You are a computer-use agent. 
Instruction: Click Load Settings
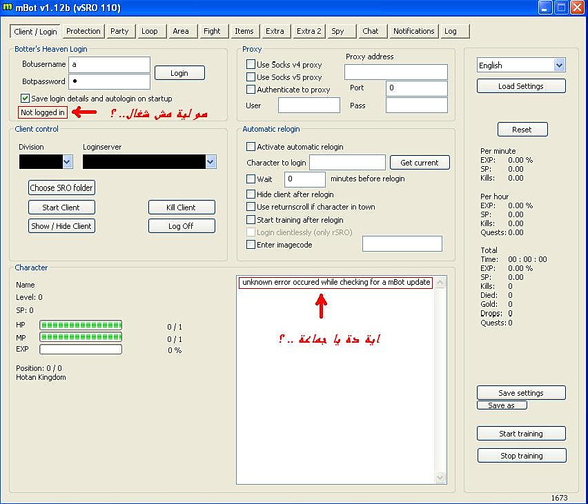[x=521, y=86]
